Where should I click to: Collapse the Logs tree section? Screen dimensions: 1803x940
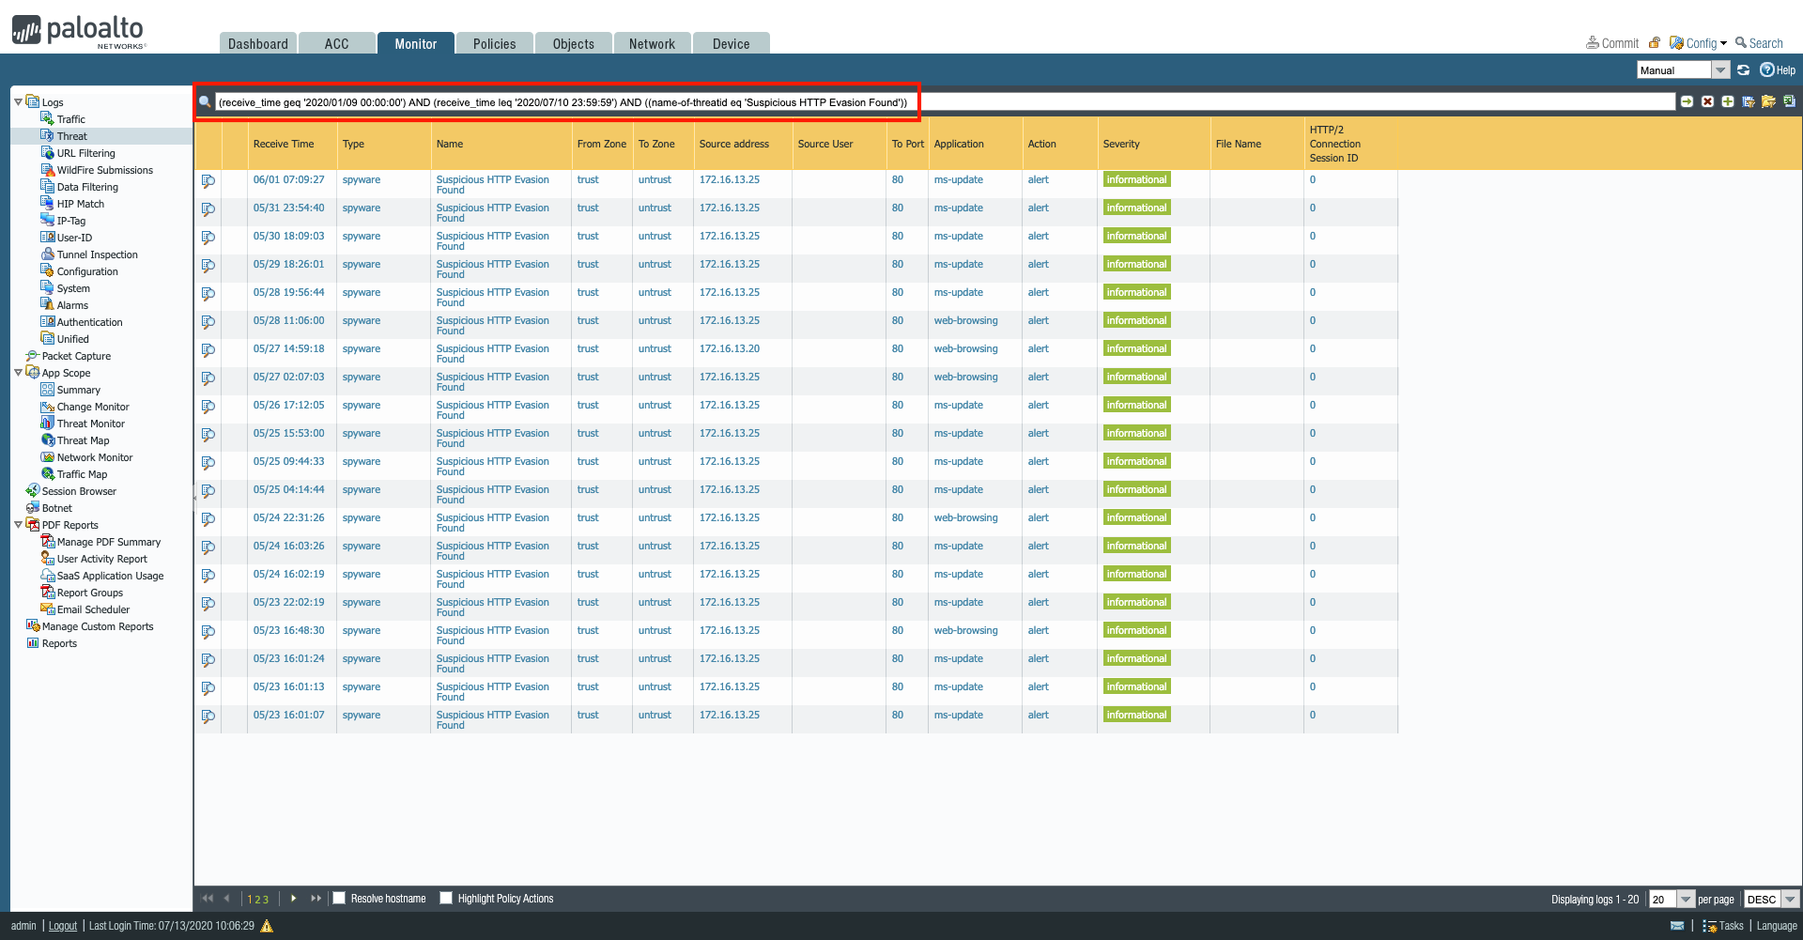coord(17,101)
